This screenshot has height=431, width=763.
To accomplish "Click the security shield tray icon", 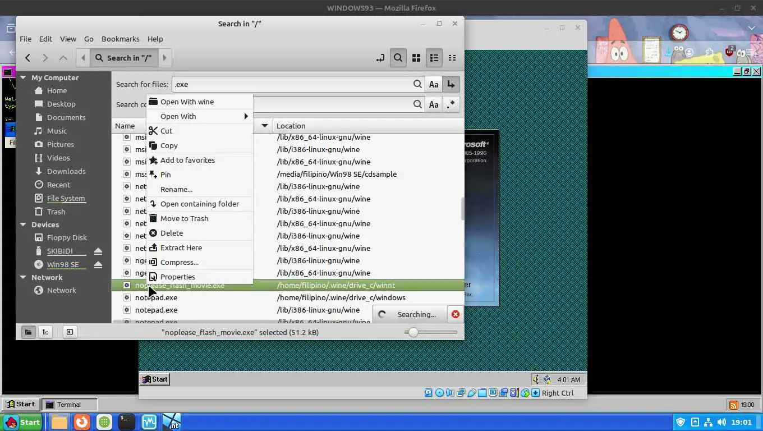I will [681, 422].
